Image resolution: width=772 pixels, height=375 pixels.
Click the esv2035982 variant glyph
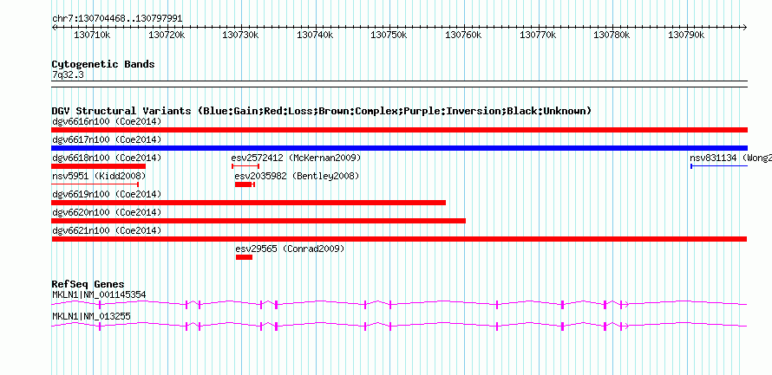click(x=245, y=184)
